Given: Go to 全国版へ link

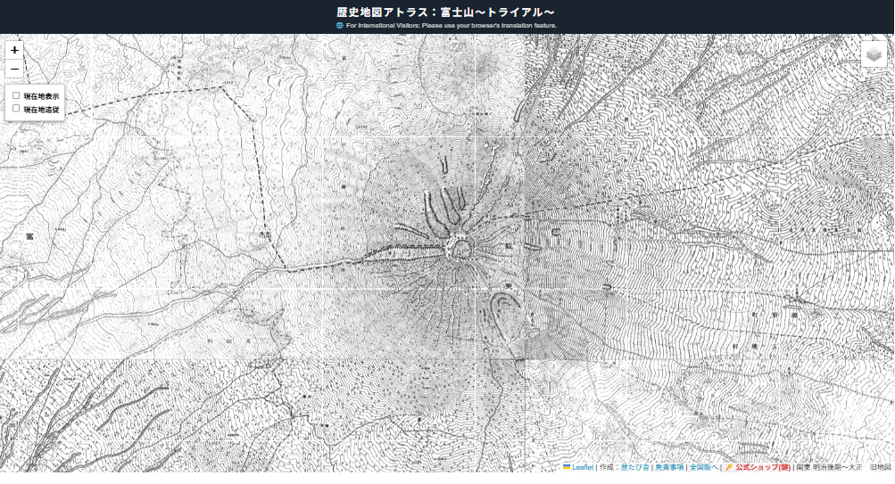Looking at the screenshot, I should [x=703, y=467].
